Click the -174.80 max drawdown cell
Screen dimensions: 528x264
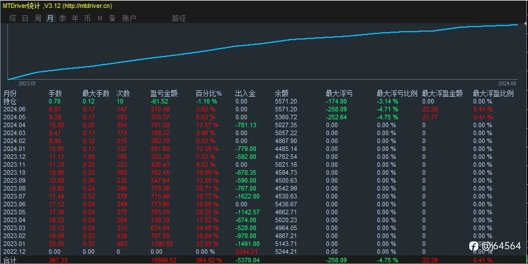(x=336, y=101)
